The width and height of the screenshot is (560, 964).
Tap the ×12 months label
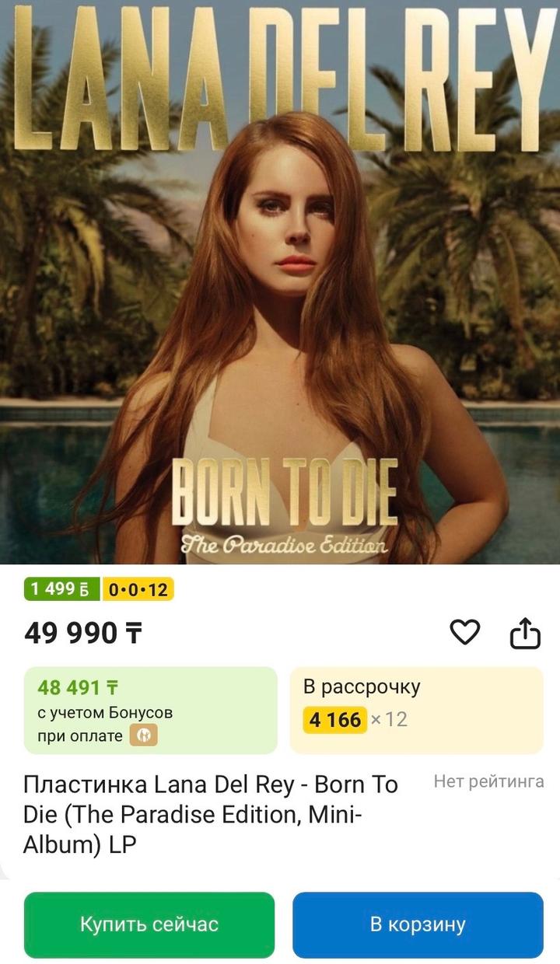[x=389, y=719]
